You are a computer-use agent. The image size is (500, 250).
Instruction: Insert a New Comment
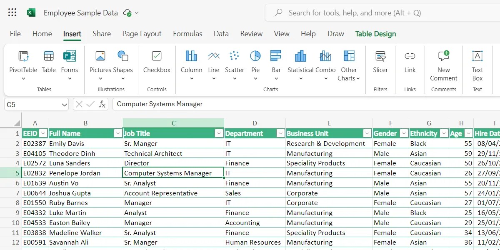443,62
